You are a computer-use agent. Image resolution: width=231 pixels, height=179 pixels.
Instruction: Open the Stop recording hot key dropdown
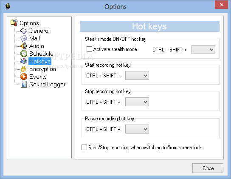click(137, 102)
